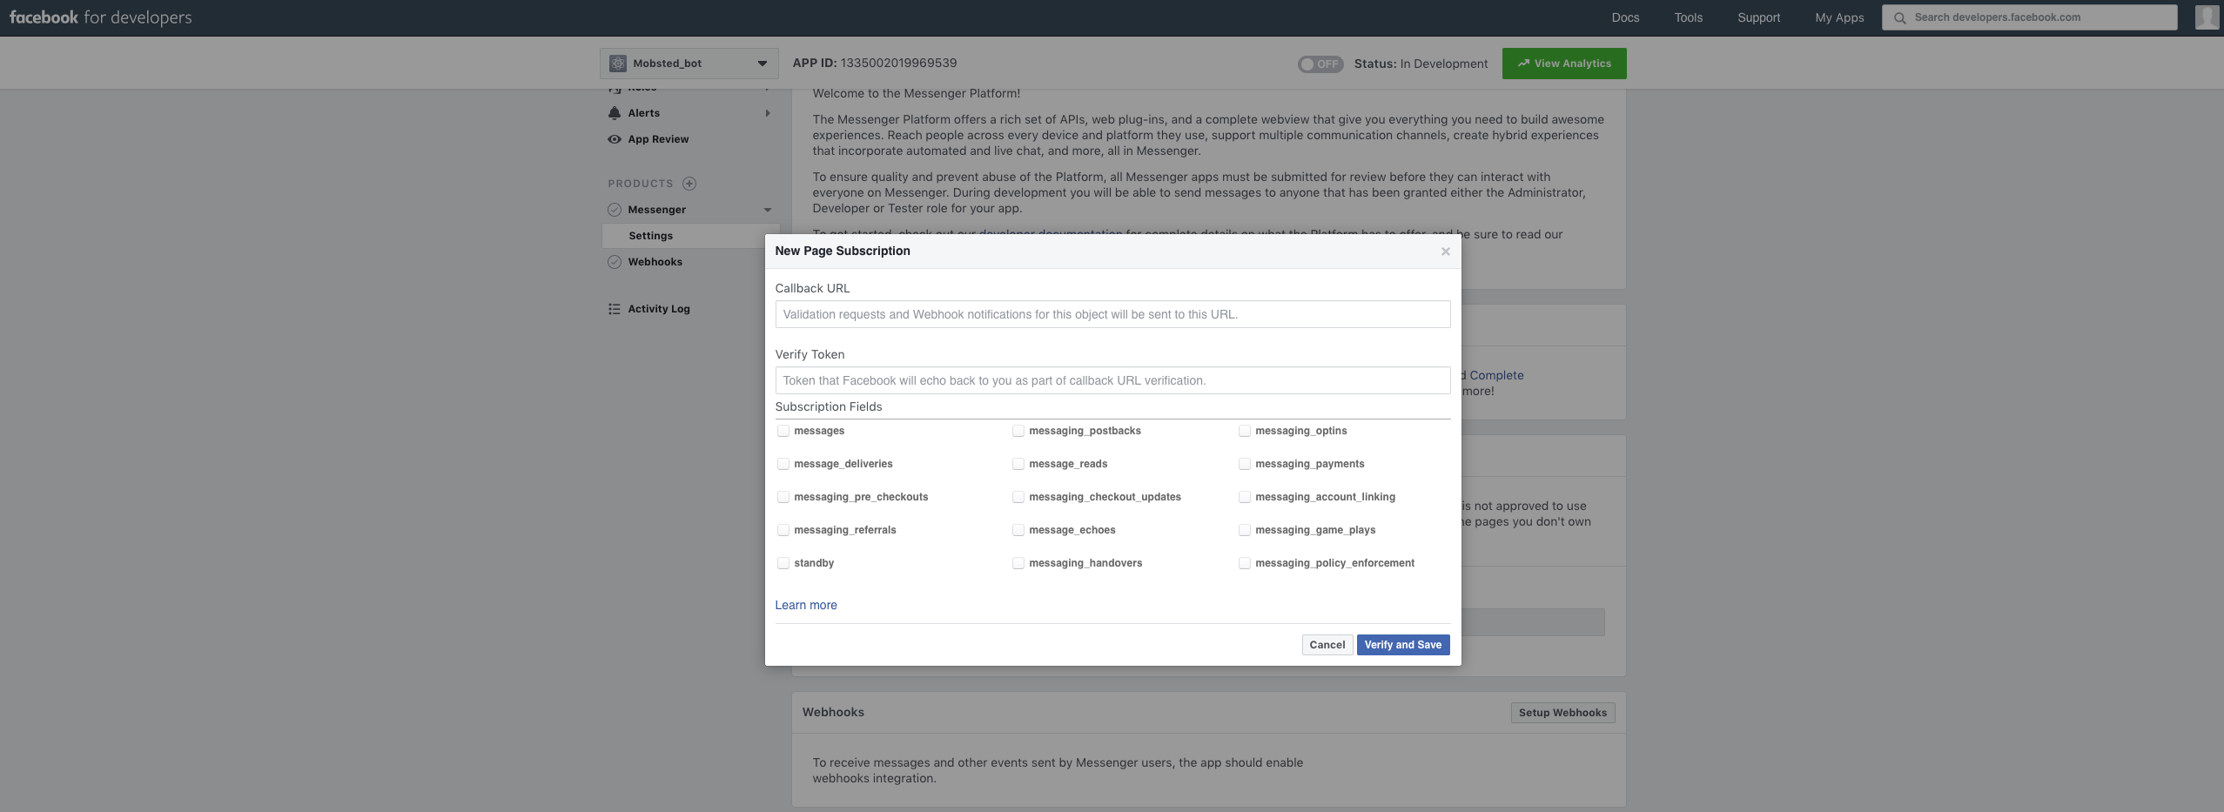Click the 'Status: In Development' text

point(1421,64)
